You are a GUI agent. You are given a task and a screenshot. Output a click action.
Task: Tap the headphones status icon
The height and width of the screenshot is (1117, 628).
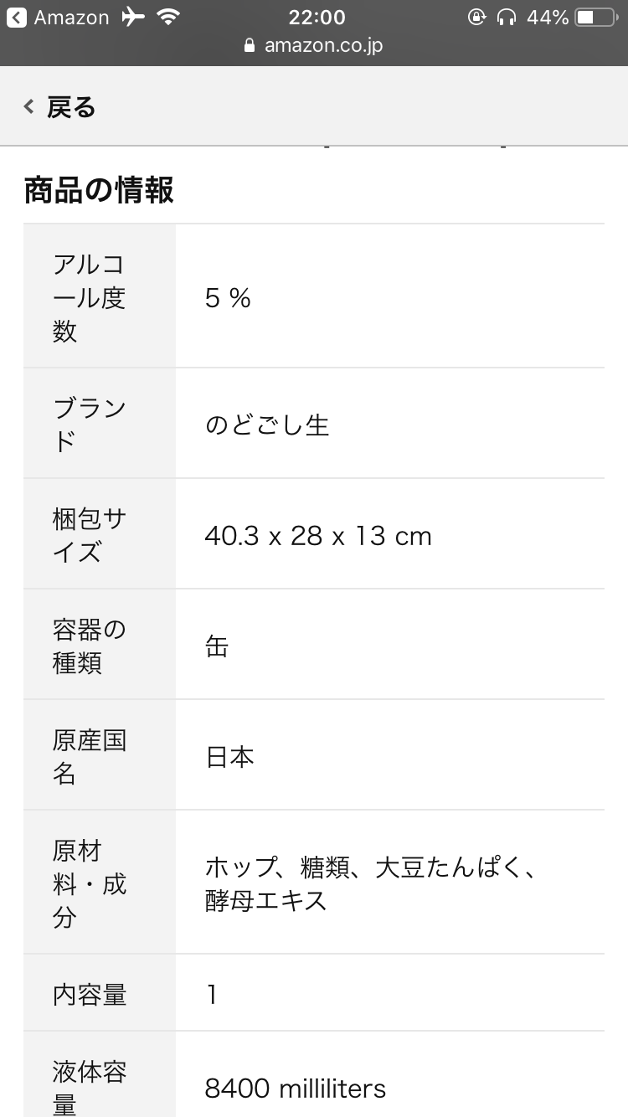(506, 18)
